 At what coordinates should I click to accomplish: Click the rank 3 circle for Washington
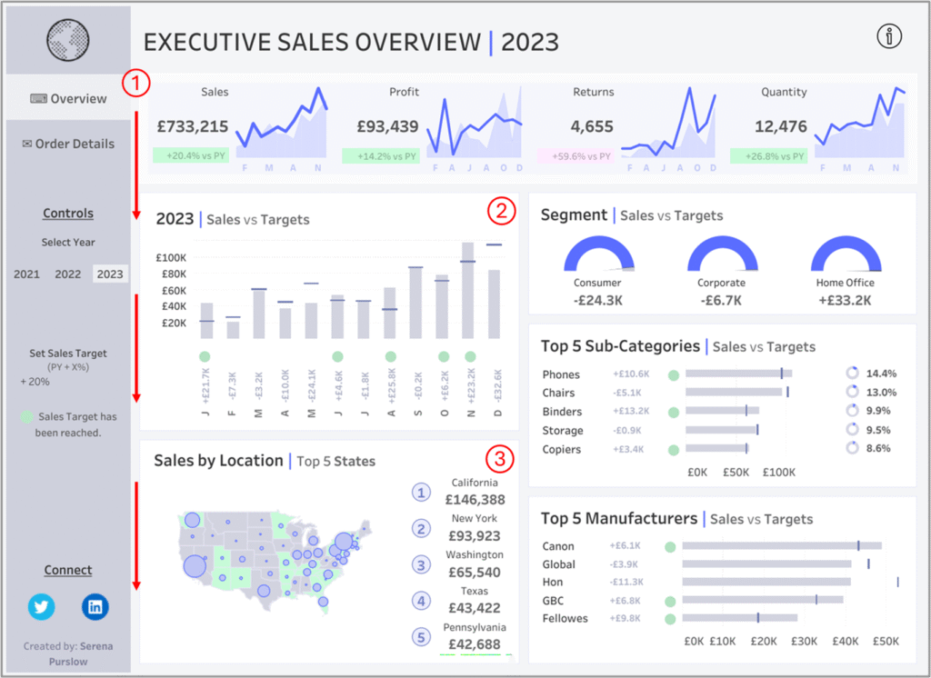coord(420,564)
